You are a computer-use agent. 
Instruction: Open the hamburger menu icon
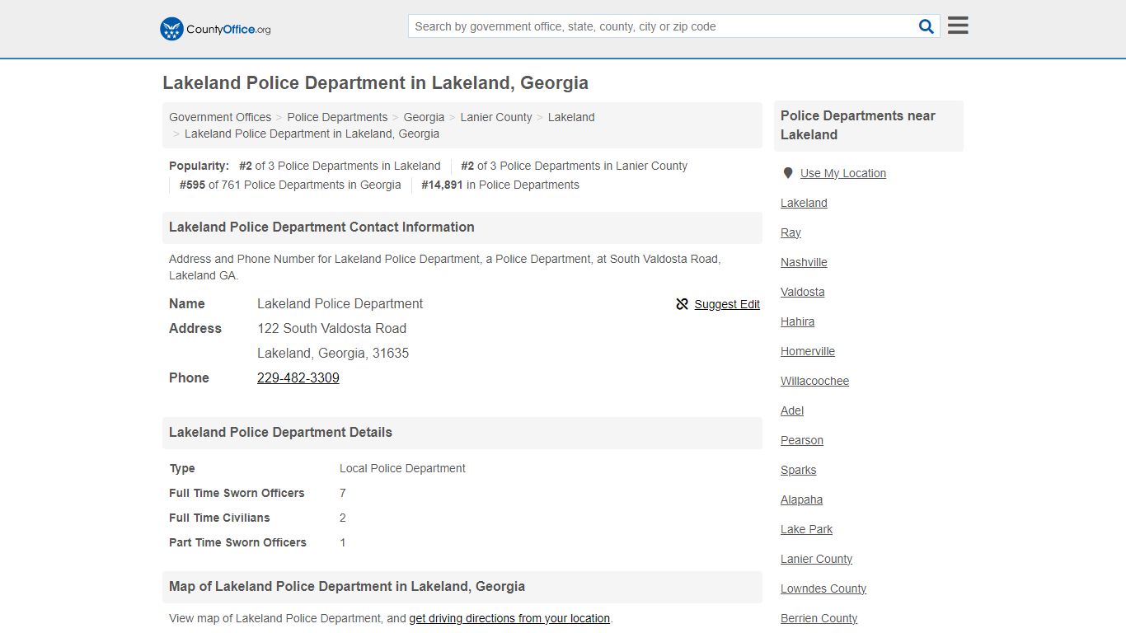[958, 26]
